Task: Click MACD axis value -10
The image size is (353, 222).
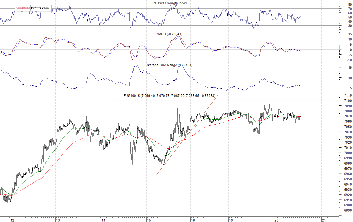Action: click(349, 60)
